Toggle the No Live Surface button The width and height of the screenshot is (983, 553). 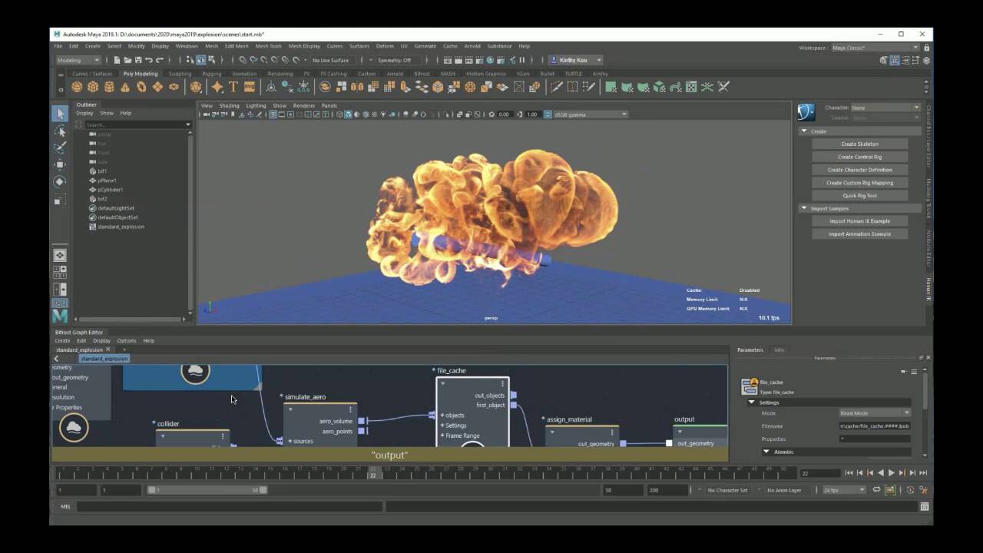pos(330,59)
